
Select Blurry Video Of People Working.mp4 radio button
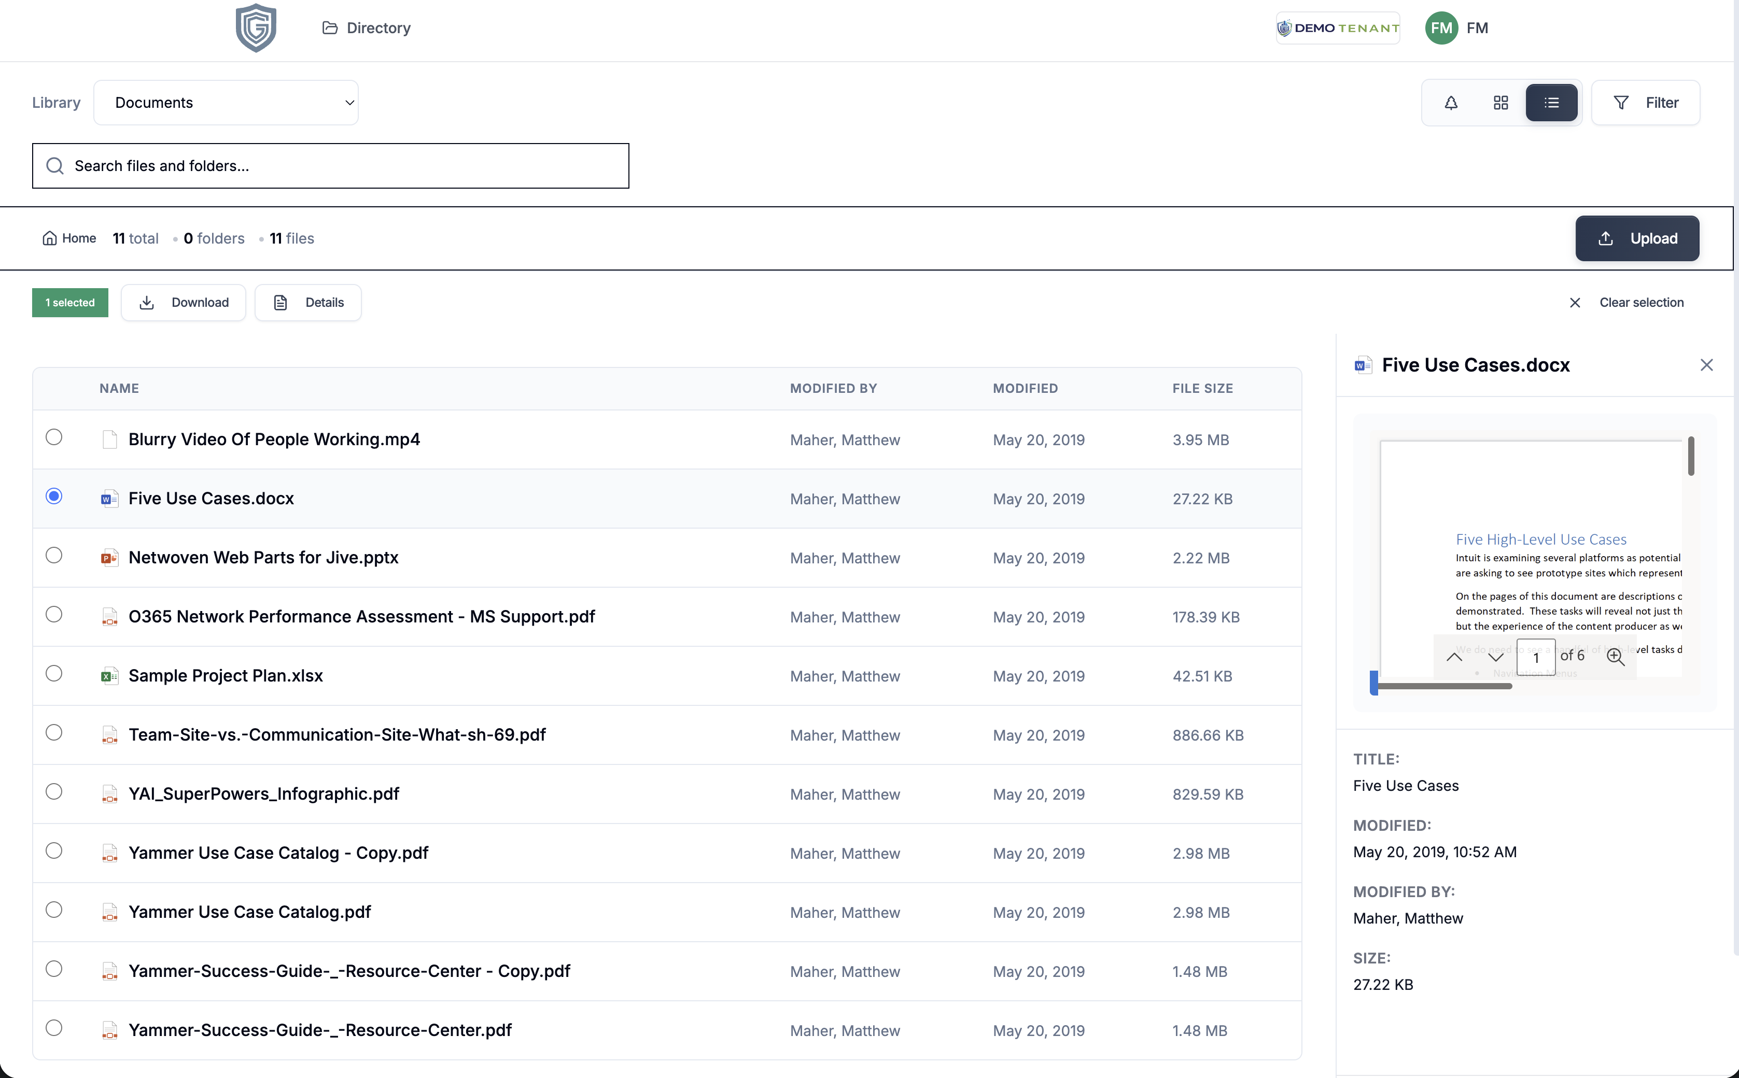click(53, 437)
